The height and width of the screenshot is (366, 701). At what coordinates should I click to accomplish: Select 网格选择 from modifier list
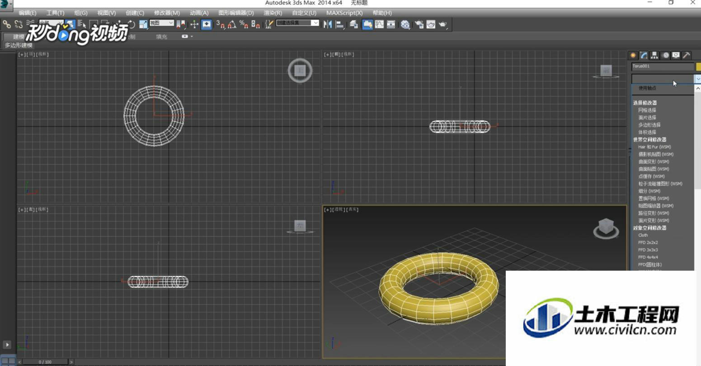(647, 110)
